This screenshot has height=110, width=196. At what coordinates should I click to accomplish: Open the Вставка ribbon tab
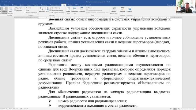pyautogui.click(x=14, y=5)
